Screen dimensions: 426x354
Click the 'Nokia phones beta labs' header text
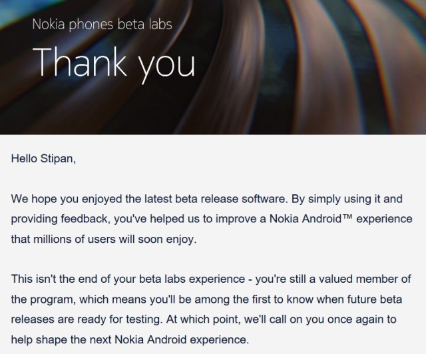click(x=102, y=25)
